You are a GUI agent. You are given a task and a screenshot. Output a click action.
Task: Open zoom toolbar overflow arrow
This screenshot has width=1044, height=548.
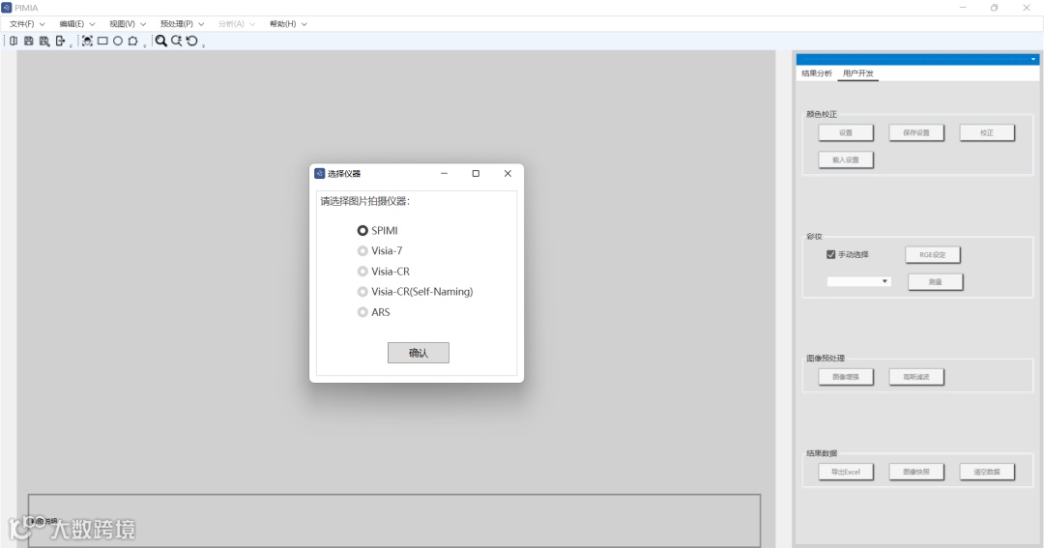203,45
